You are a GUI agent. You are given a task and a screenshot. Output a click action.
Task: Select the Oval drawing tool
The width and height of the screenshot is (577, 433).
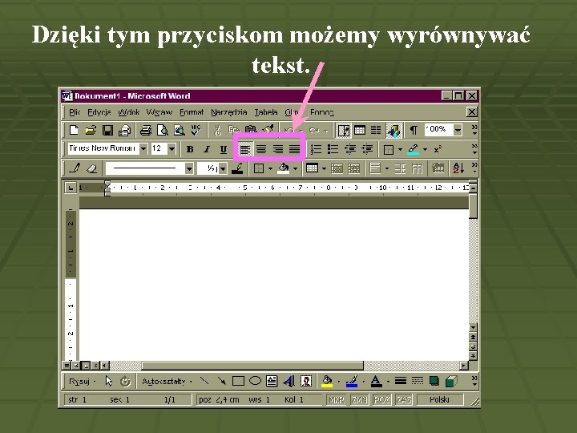click(x=255, y=381)
